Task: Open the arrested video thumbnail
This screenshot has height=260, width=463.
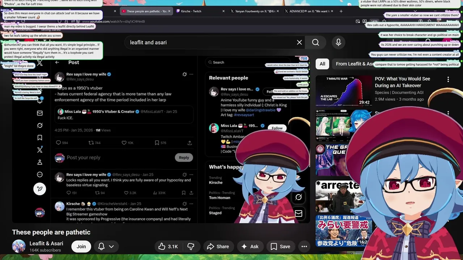Action: point(338,196)
